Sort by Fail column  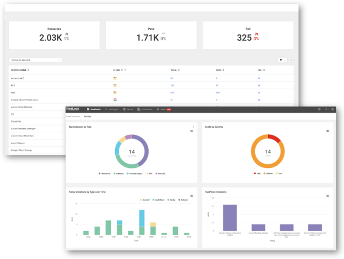click(x=261, y=70)
